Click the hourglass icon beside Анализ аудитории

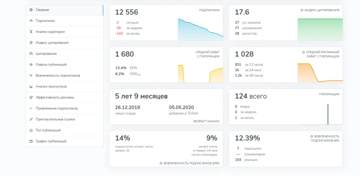click(x=31, y=32)
